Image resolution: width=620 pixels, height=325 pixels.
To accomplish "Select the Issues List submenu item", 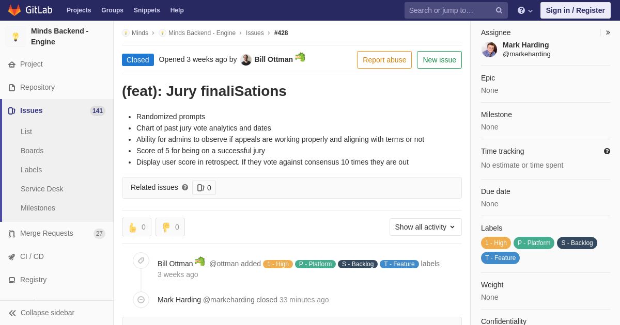I will tap(26, 132).
